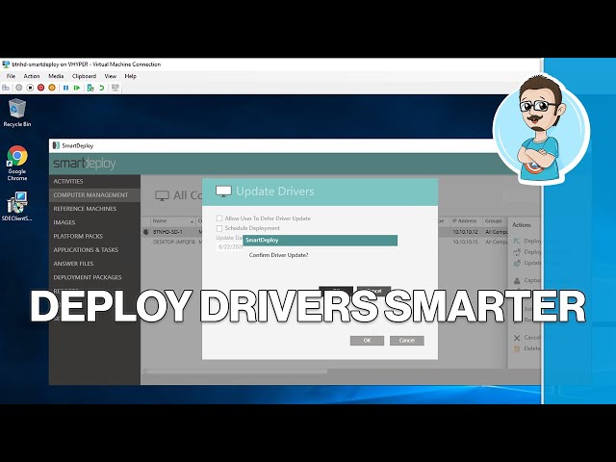Pause the virtual machine from toolbar
The image size is (616, 462).
[x=66, y=88]
